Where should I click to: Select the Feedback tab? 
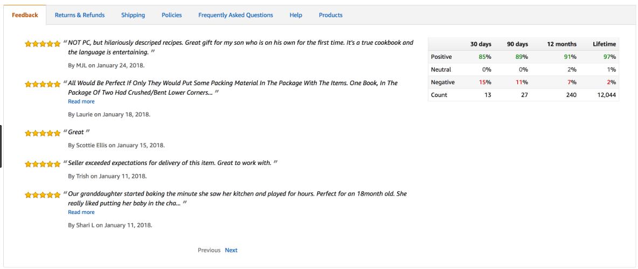click(25, 15)
